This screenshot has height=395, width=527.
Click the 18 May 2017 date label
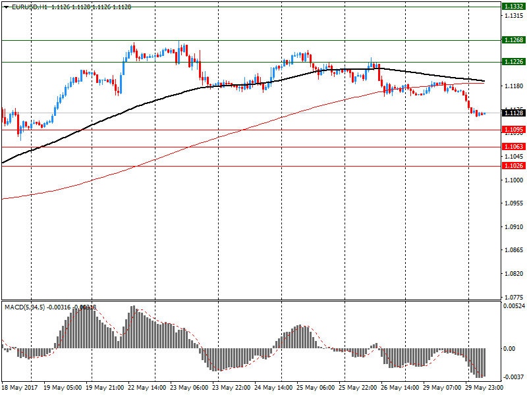click(20, 387)
